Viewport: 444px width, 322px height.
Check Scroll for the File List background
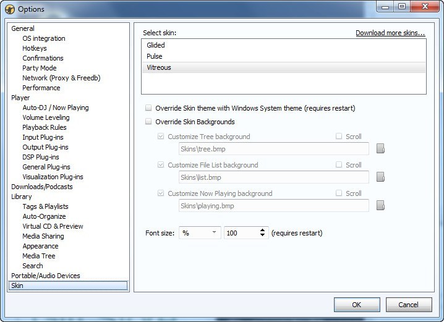(339, 164)
